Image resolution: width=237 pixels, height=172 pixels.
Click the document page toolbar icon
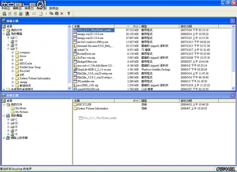click(x=41, y=14)
